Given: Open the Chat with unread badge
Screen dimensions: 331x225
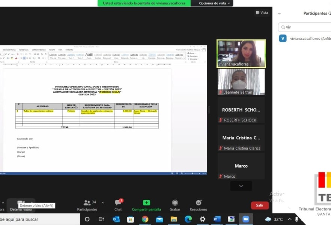Looking at the screenshot, I should tap(118, 203).
